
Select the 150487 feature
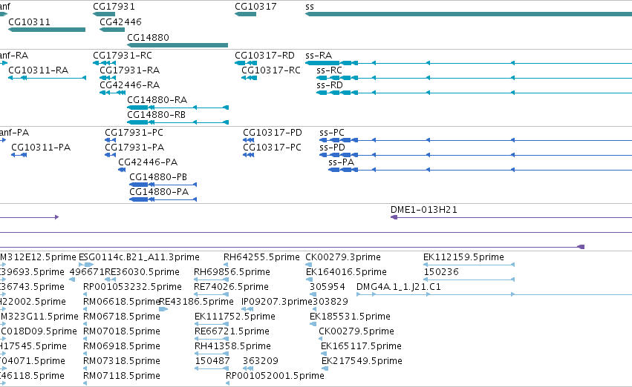211,368
